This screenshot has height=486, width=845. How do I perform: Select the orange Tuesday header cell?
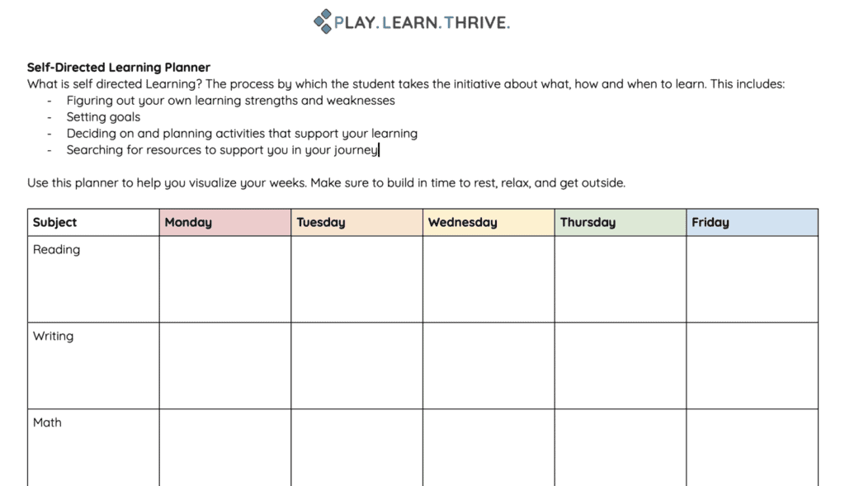tap(356, 223)
